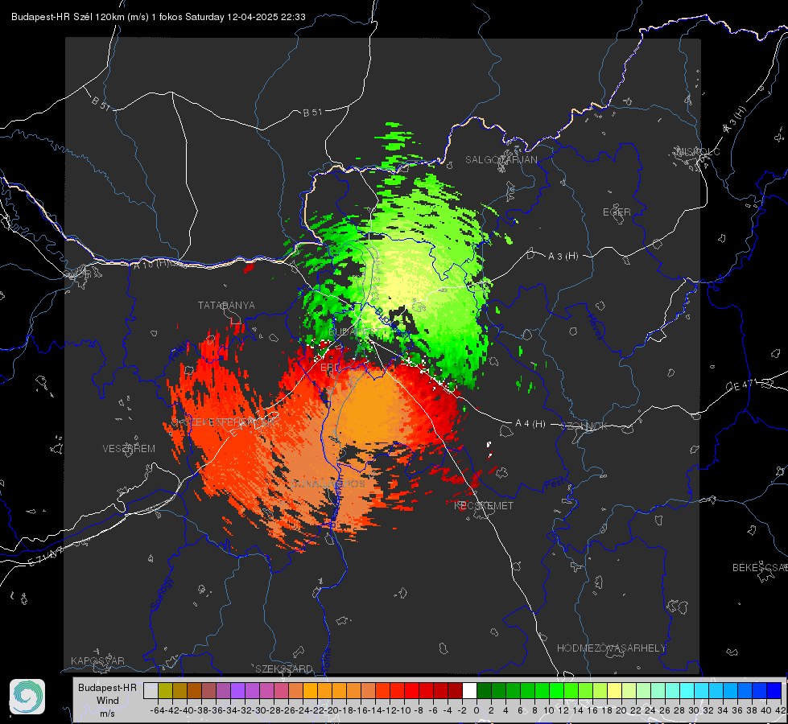Select the white zero-velocity swatch in the legend
Viewport: 788px width, 724px height.
469,690
